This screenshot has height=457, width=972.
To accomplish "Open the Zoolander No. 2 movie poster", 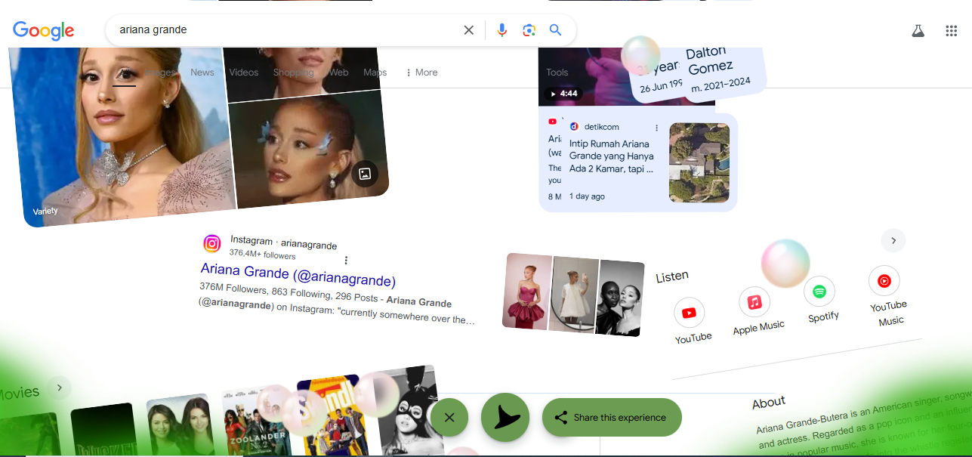I will point(257,423).
